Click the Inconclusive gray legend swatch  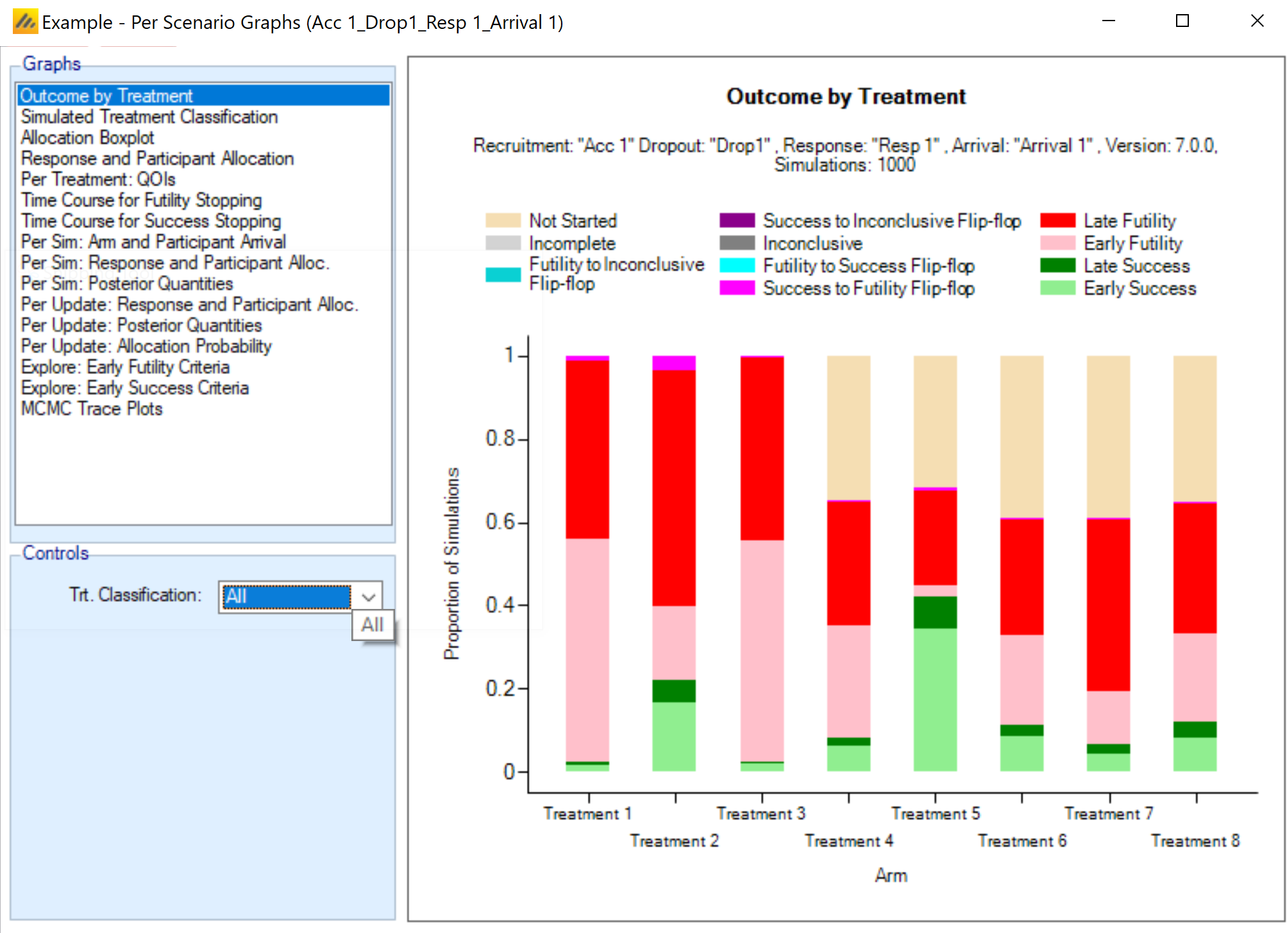click(x=737, y=243)
